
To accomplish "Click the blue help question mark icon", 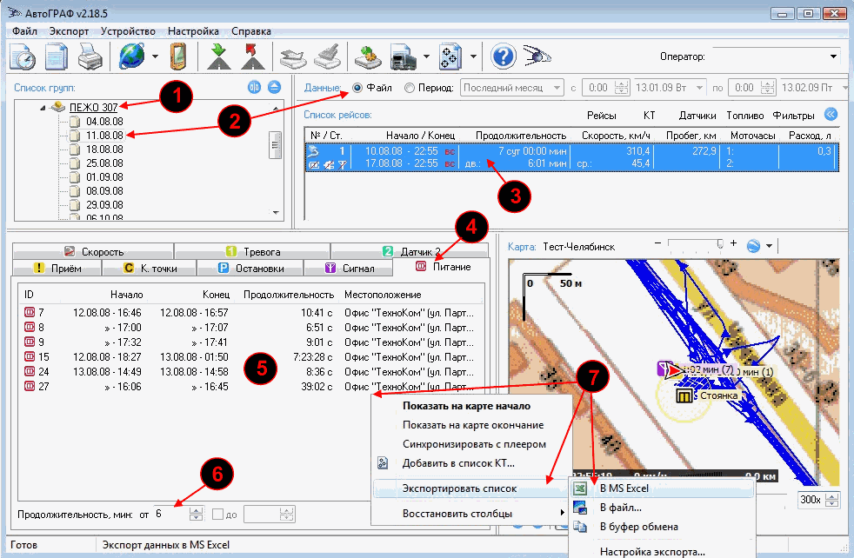I will [504, 56].
